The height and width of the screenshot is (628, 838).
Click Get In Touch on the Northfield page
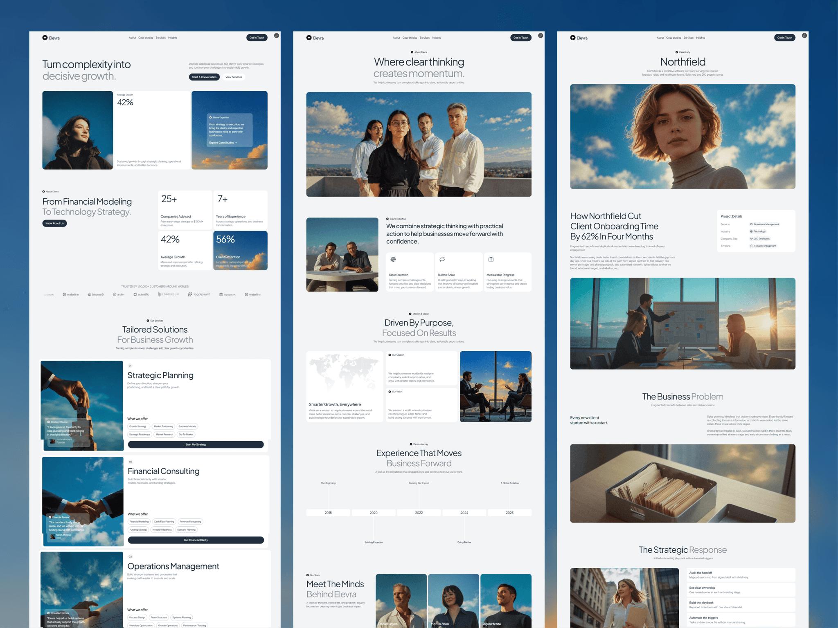click(785, 38)
